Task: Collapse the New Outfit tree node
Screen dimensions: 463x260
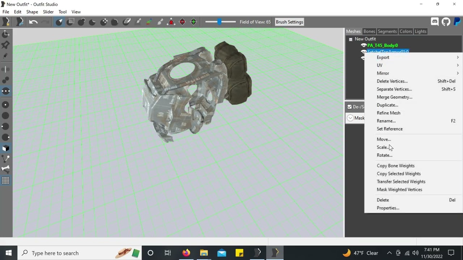Action: (x=351, y=39)
